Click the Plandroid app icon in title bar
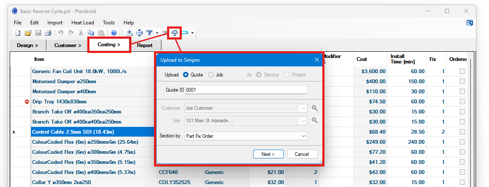The height and width of the screenshot is (187, 489). (15, 11)
